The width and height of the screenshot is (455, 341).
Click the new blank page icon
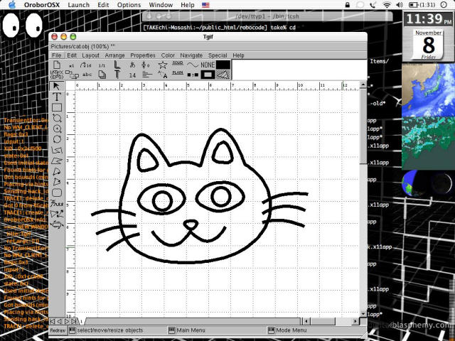coord(56,65)
